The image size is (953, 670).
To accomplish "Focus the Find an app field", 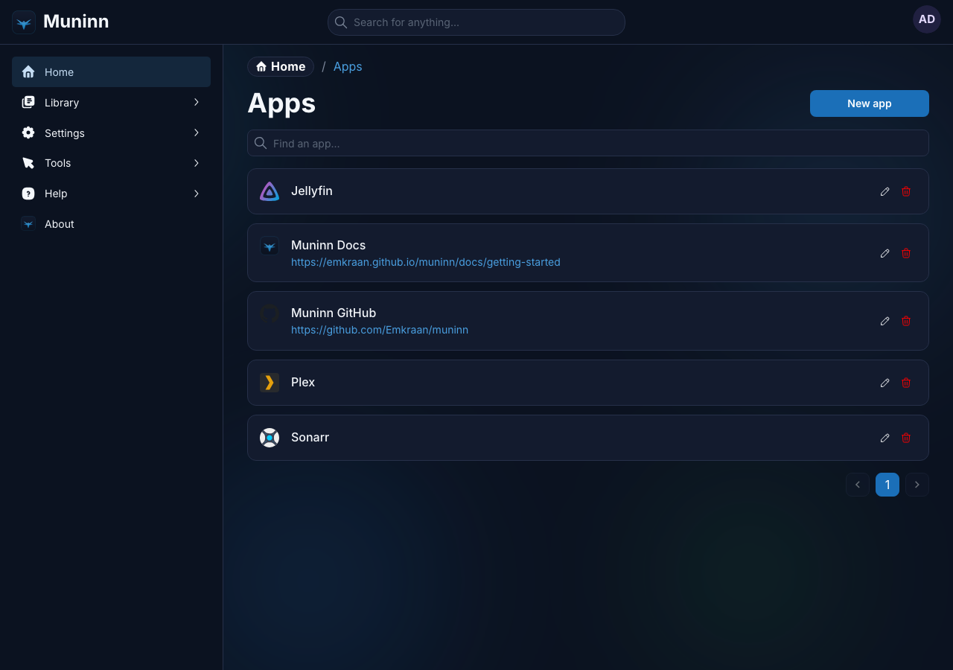I will 588,143.
